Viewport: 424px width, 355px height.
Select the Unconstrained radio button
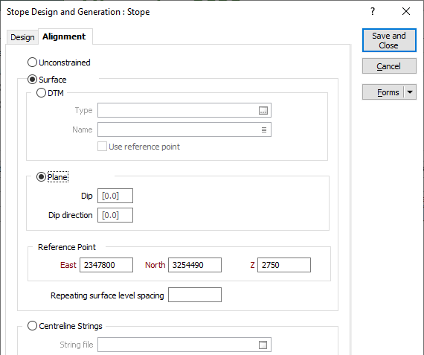[x=32, y=63]
